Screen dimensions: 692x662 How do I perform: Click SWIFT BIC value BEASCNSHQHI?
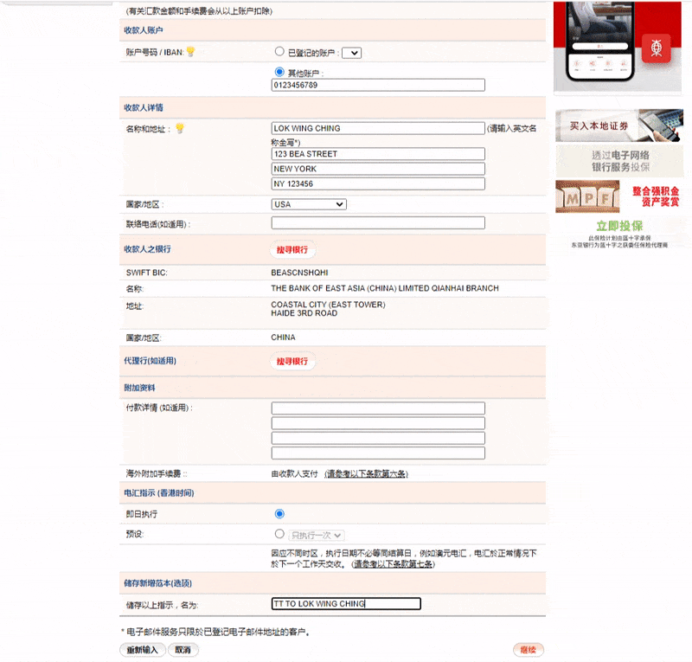[x=299, y=273]
